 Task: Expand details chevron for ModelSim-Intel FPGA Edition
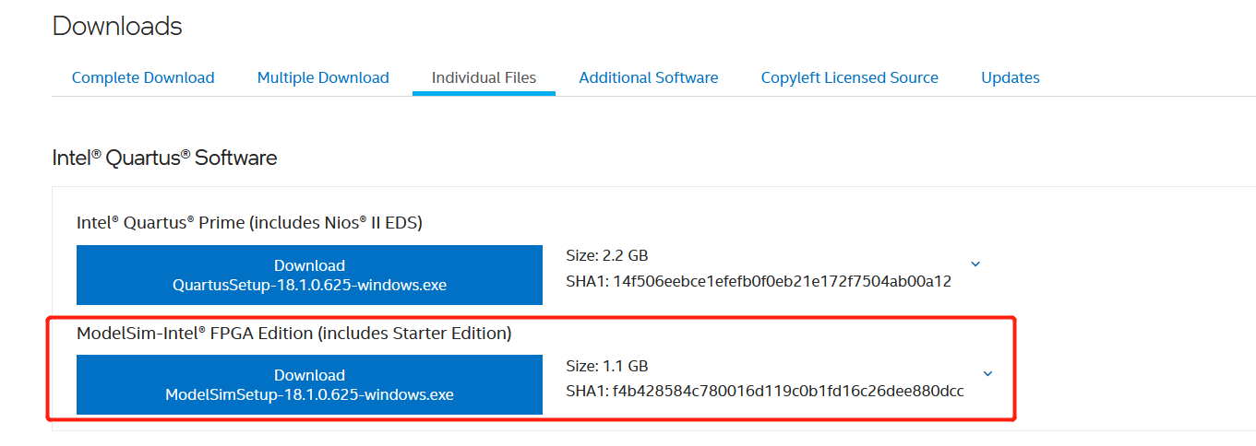pos(987,374)
